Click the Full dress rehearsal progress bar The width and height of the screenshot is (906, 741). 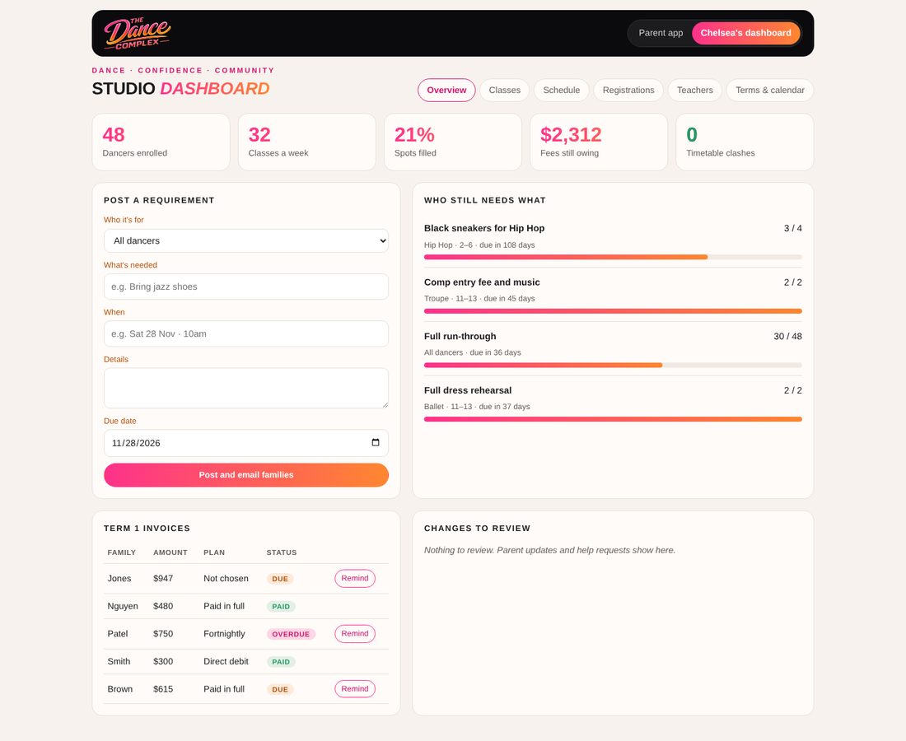pos(613,419)
